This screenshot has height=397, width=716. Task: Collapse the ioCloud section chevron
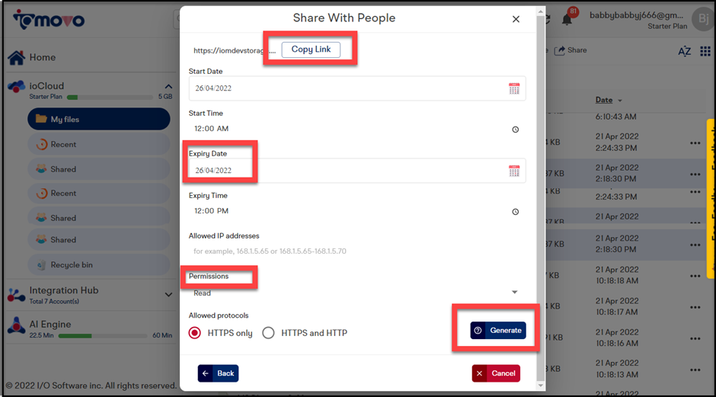[x=168, y=86]
